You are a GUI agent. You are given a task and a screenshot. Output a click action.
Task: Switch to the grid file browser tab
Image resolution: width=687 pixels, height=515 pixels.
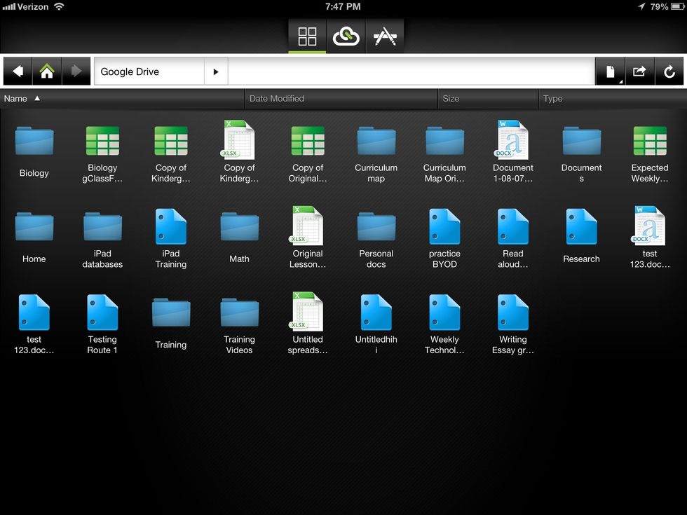(x=307, y=36)
